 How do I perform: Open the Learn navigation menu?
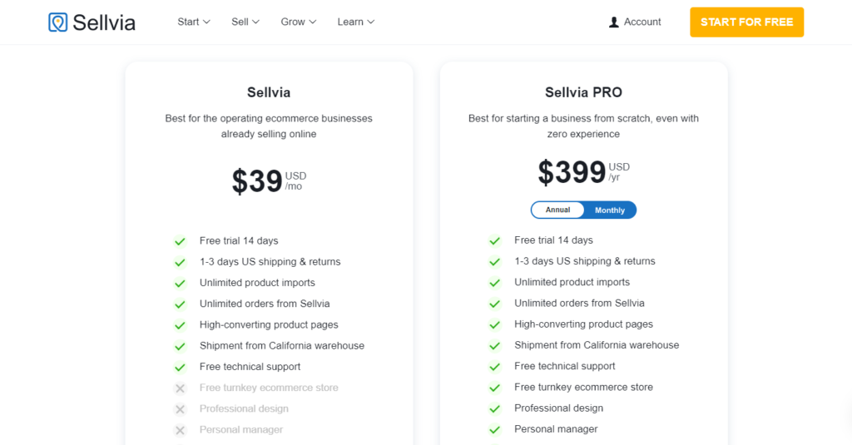tap(355, 22)
